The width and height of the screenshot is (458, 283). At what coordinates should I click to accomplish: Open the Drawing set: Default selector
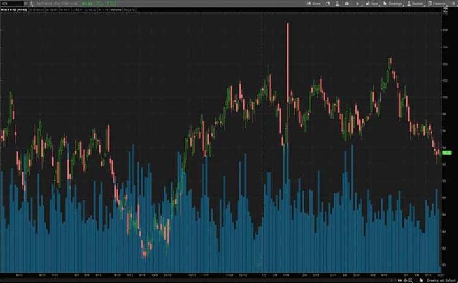coord(441,280)
